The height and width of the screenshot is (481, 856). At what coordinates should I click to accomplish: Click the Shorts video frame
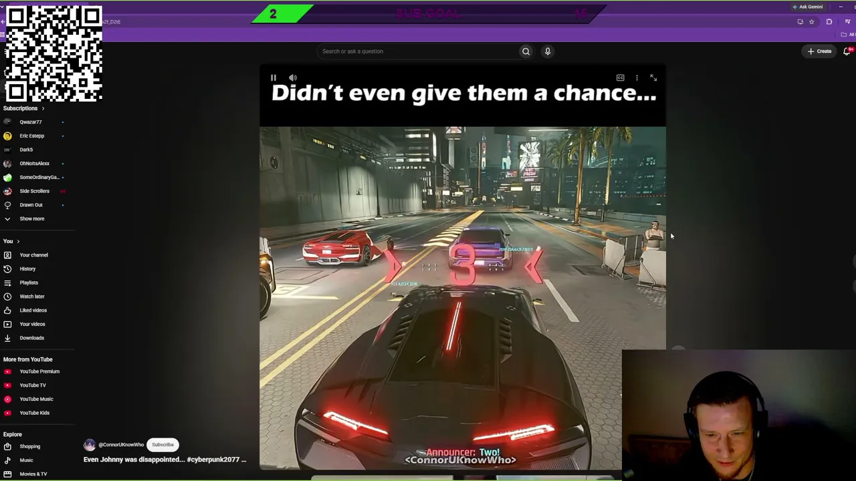point(463,267)
